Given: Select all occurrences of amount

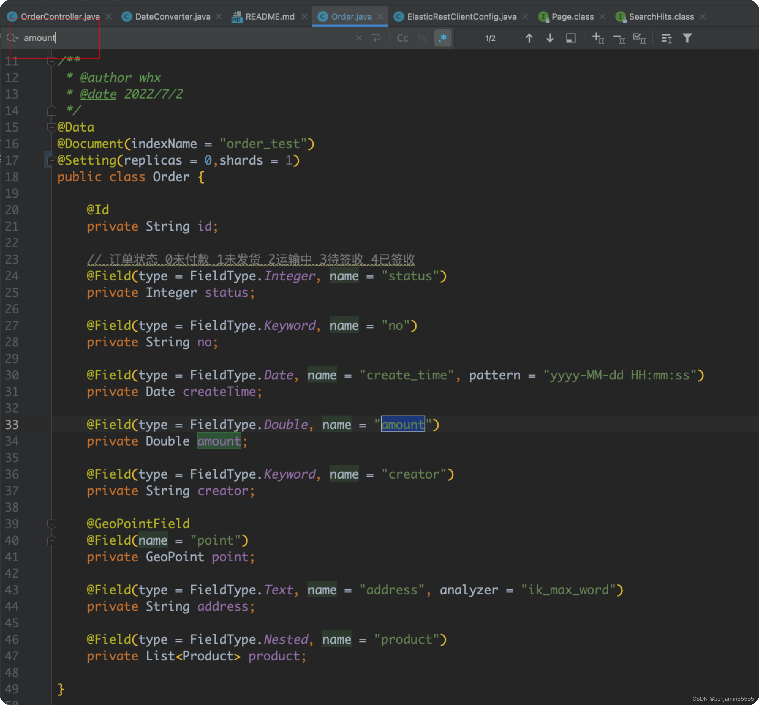Looking at the screenshot, I should 640,38.
